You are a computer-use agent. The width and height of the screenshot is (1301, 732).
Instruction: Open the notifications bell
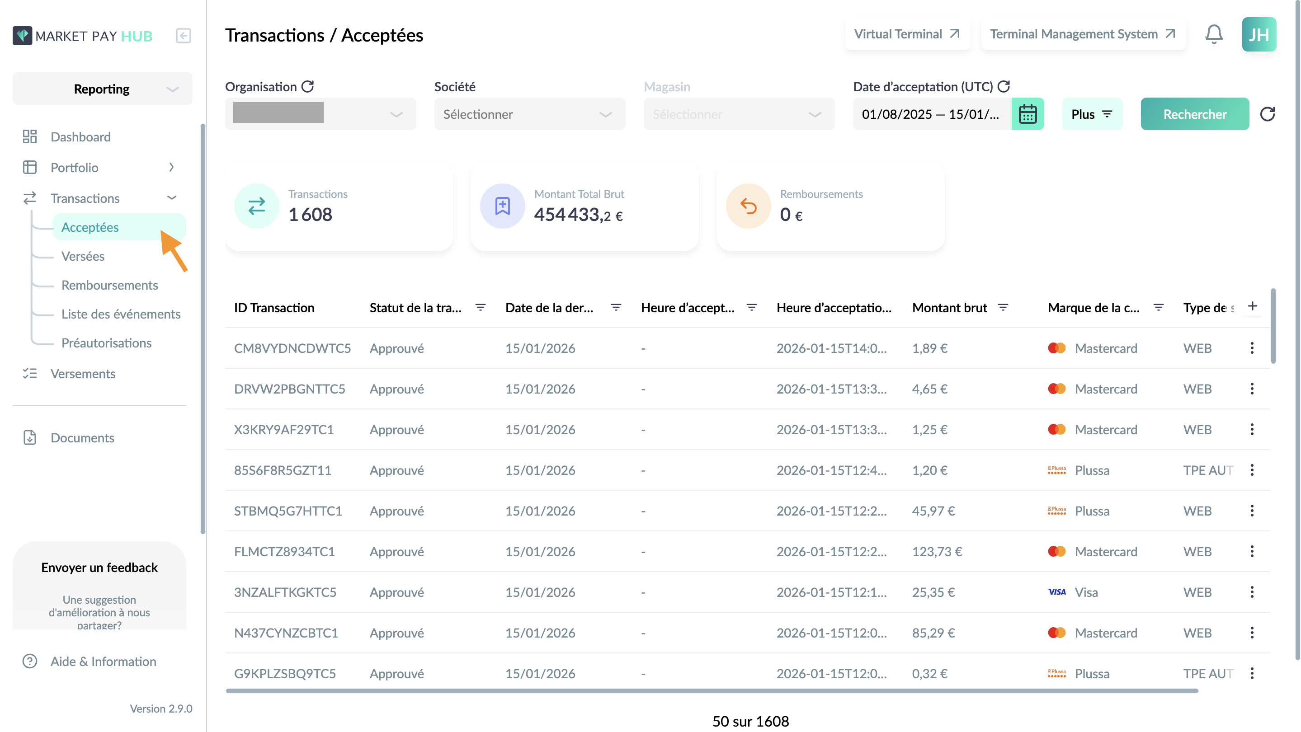coord(1214,34)
